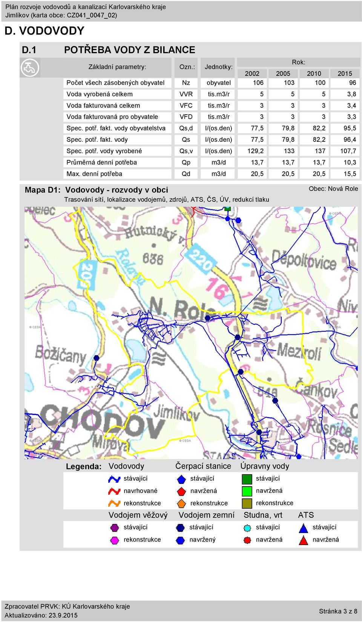Click the blue navržený Vodojem zemní icon
The width and height of the screenshot is (362, 622).
(x=181, y=540)
